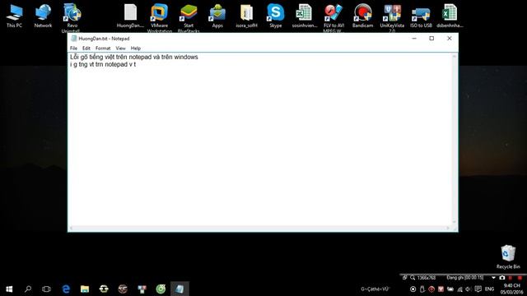Open the View menu in Notepad

coord(120,49)
